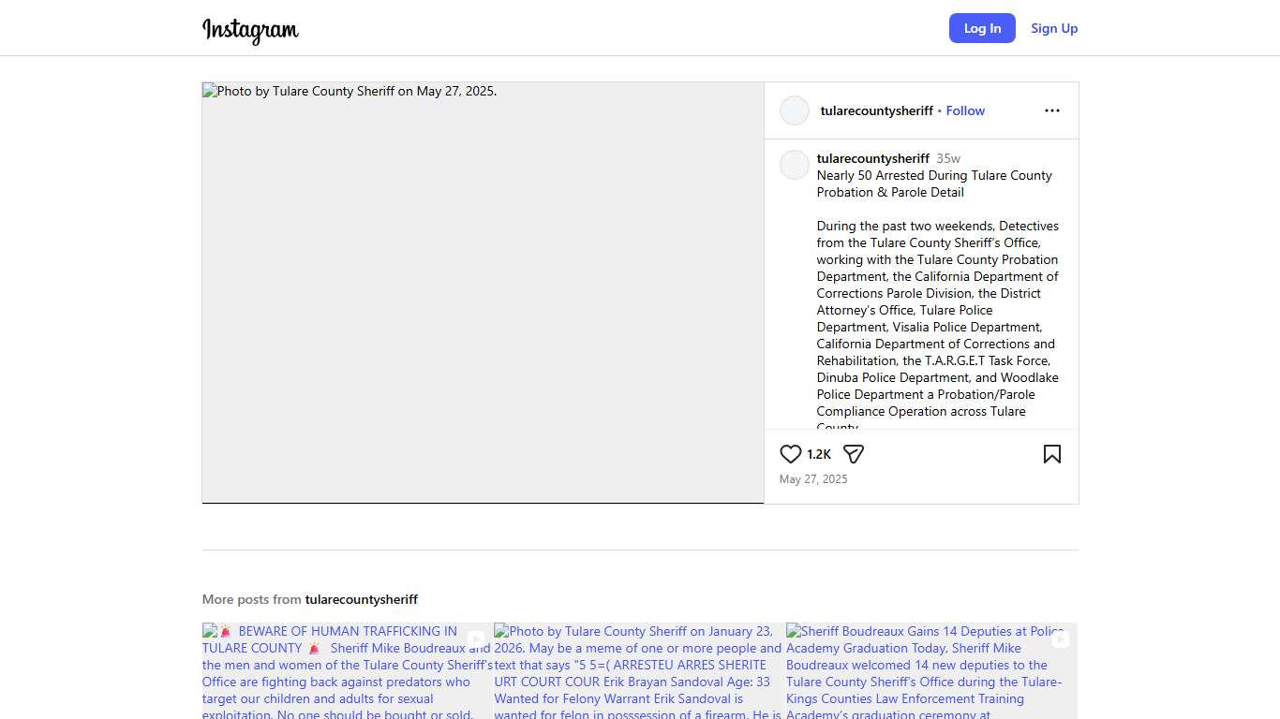
Task: Open the main post photo
Action: pos(483,293)
